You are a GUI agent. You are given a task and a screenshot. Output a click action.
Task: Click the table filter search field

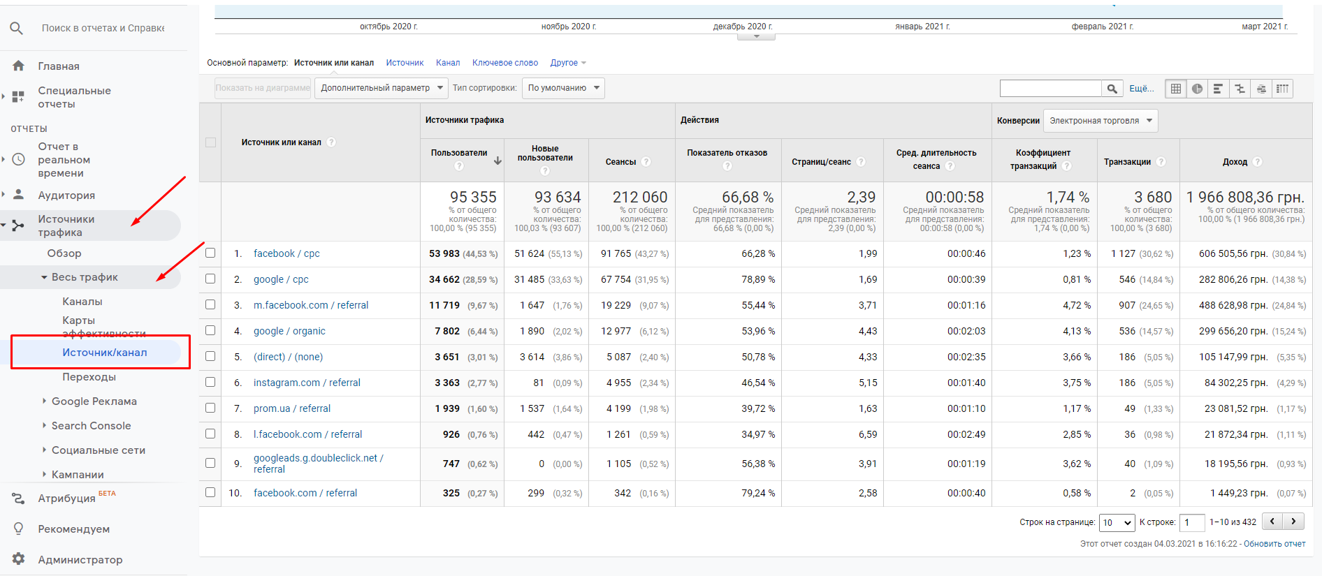tap(1051, 89)
